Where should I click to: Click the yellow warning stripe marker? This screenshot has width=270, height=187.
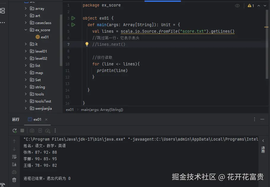[x=266, y=27]
